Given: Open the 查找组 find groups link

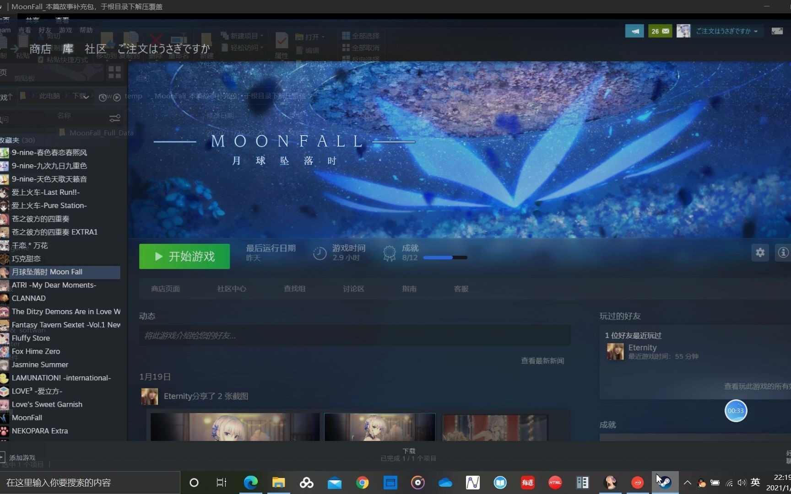Looking at the screenshot, I should coord(294,289).
